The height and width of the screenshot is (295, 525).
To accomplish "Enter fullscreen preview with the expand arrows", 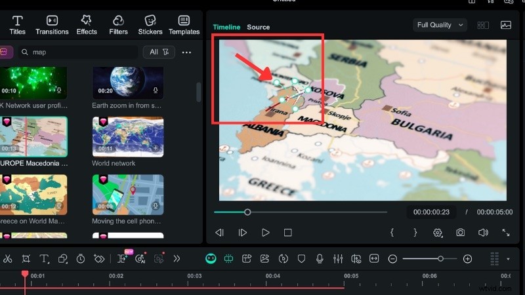I will pos(506,233).
